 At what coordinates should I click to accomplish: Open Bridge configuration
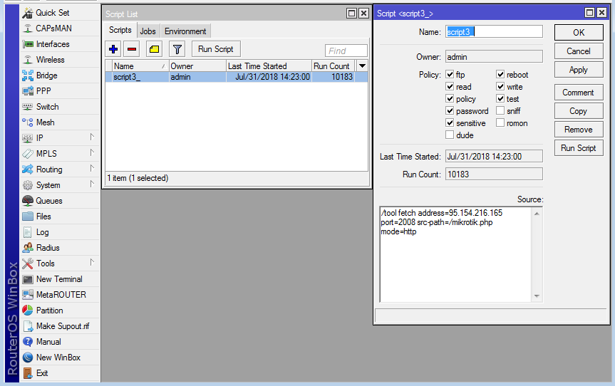click(x=60, y=75)
